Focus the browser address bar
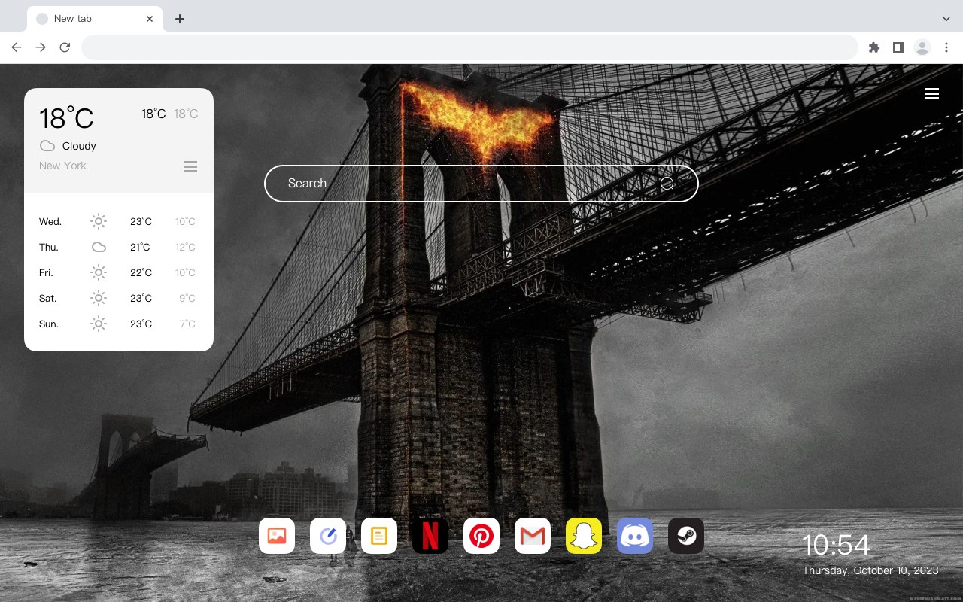 (469, 47)
